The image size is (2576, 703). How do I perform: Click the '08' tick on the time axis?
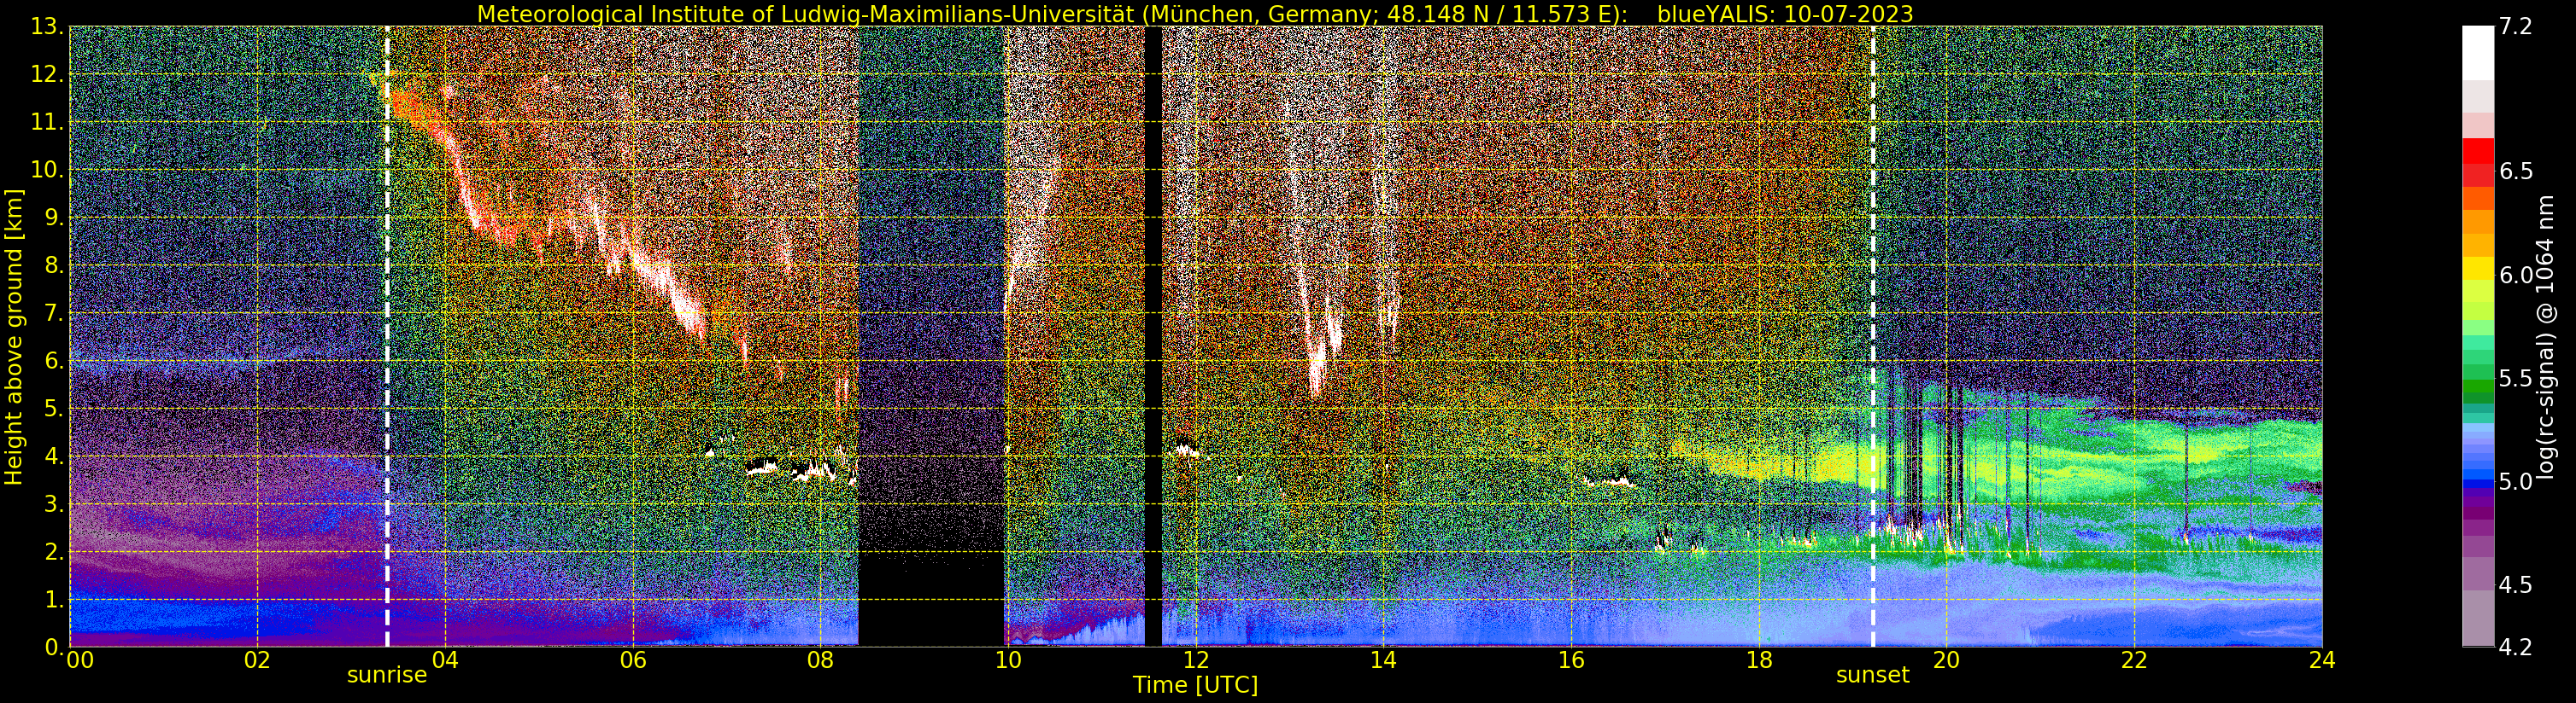pos(820,660)
